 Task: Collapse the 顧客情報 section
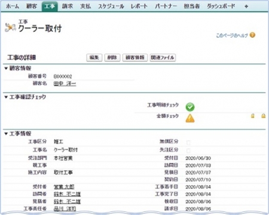tap(6, 69)
